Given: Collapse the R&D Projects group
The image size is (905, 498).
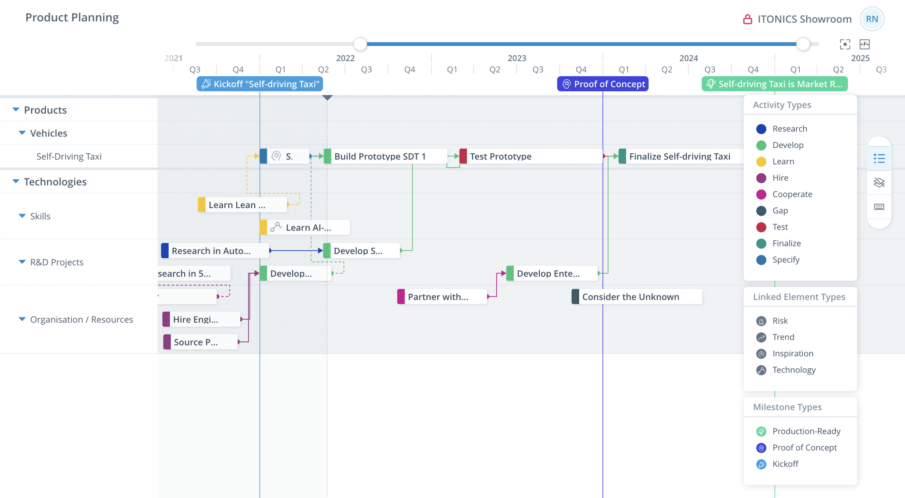Looking at the screenshot, I should 22,262.
